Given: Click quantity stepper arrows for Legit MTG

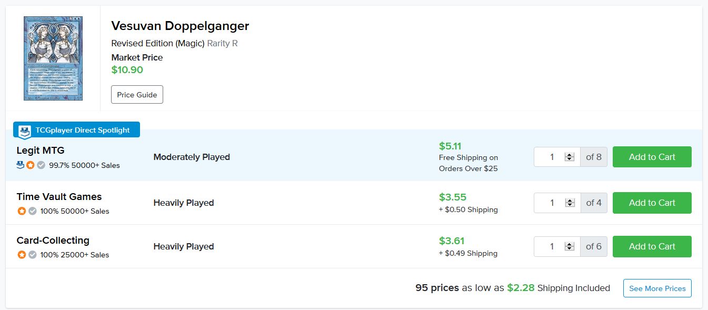Looking at the screenshot, I should coord(569,157).
